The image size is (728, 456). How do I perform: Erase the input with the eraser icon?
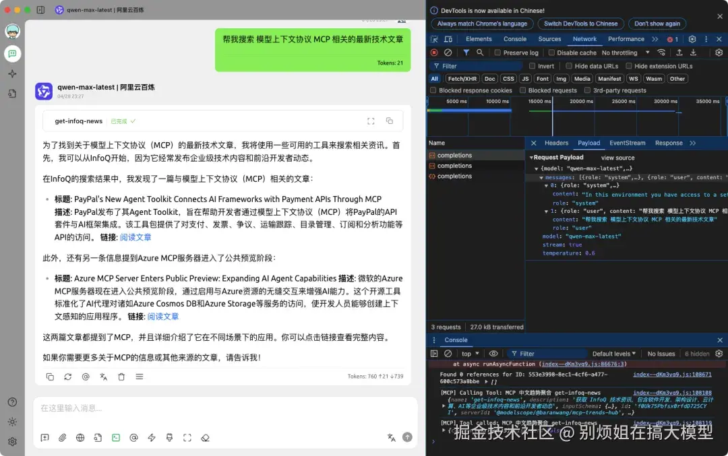pos(206,437)
